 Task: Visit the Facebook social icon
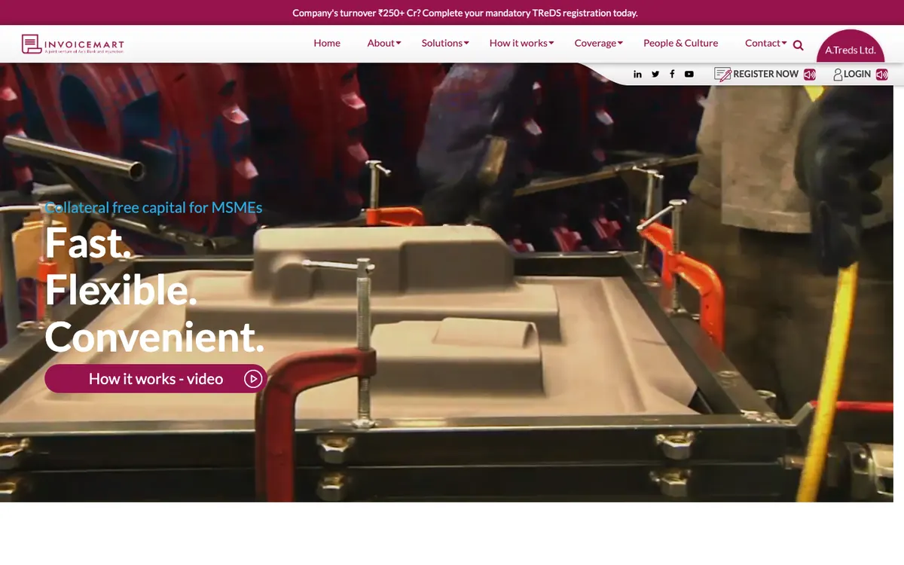tap(672, 74)
